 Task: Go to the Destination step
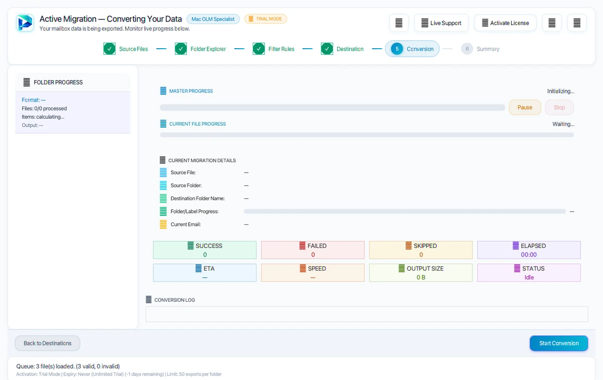[x=342, y=49]
